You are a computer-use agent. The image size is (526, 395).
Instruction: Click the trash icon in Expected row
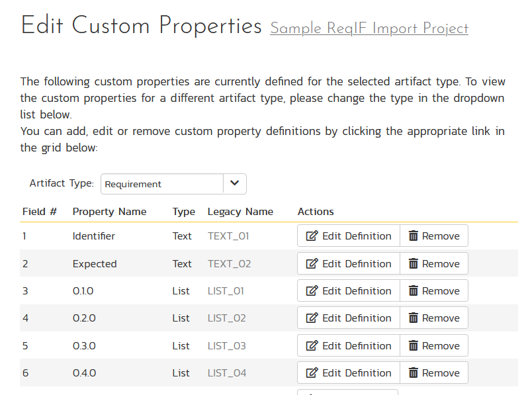pyautogui.click(x=414, y=264)
